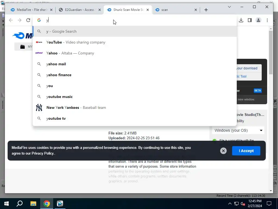The width and height of the screenshot is (278, 209).
Task: Click the Uploaded 2024-02-25 23:51:46 text
Action: (x=134, y=138)
